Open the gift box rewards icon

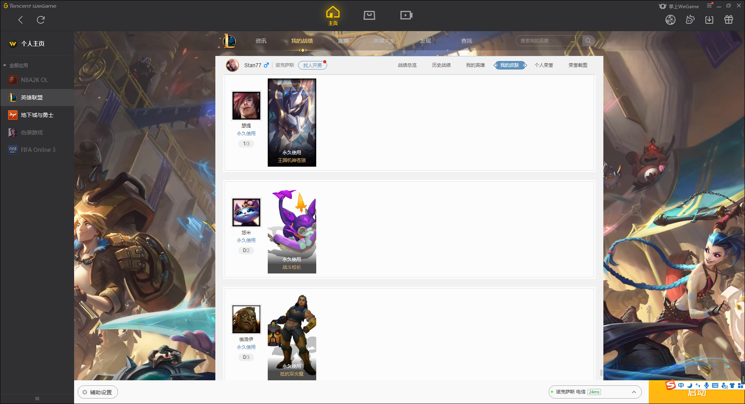click(x=729, y=19)
